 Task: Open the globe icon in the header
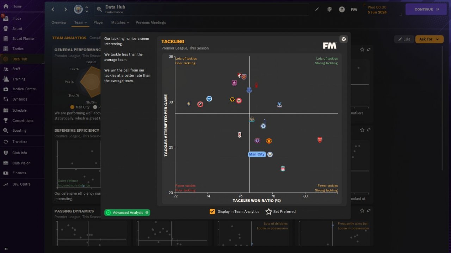329,9
